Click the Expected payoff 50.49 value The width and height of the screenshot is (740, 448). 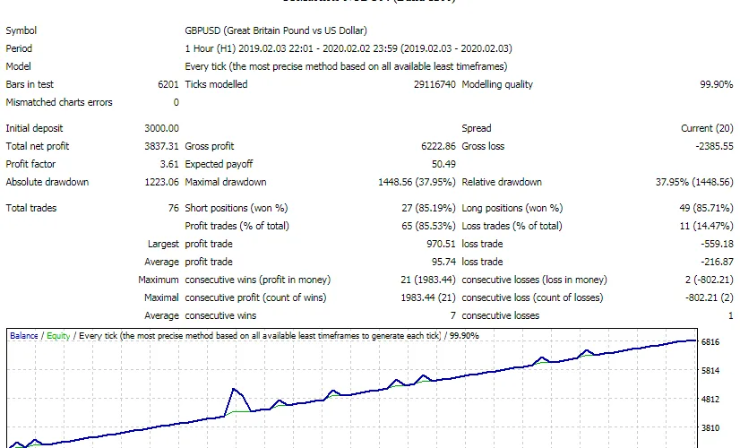[443, 164]
